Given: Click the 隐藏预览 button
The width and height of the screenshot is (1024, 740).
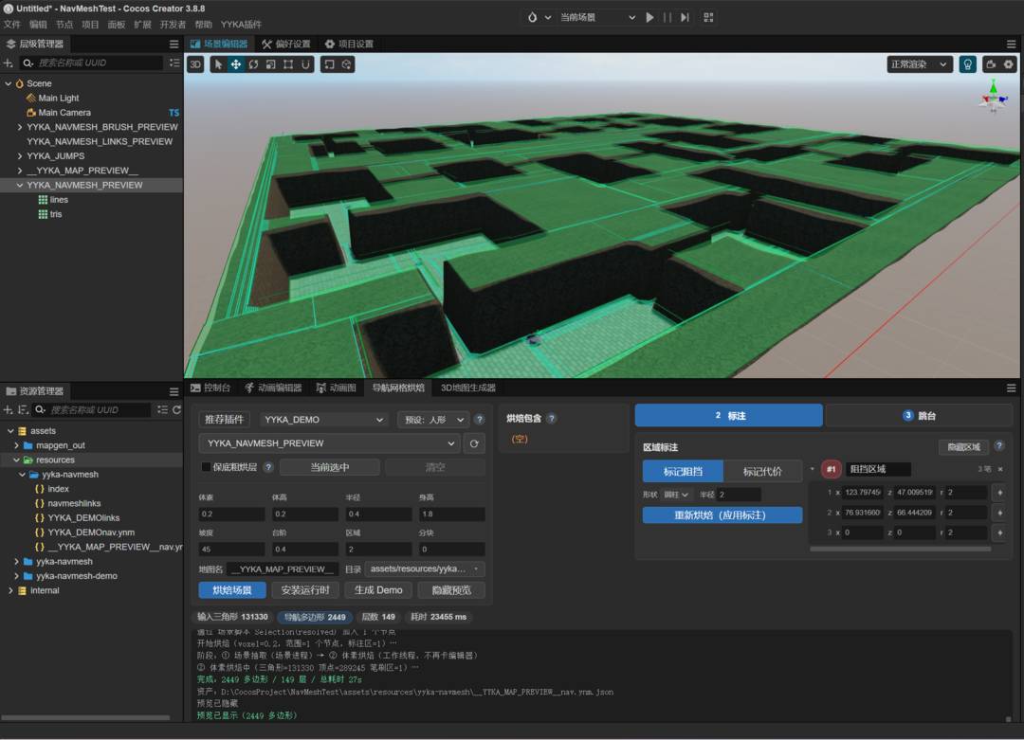Looking at the screenshot, I should click(x=451, y=590).
